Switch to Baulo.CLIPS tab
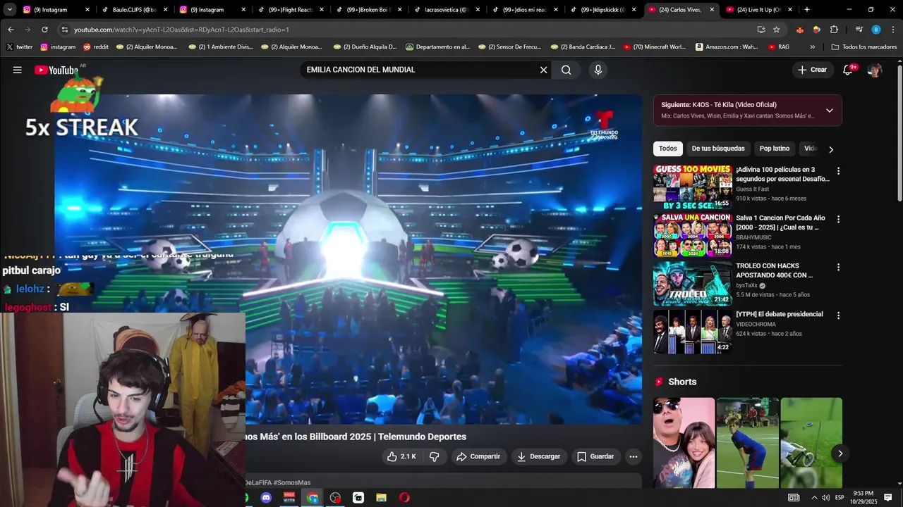903x507 pixels. click(134, 10)
